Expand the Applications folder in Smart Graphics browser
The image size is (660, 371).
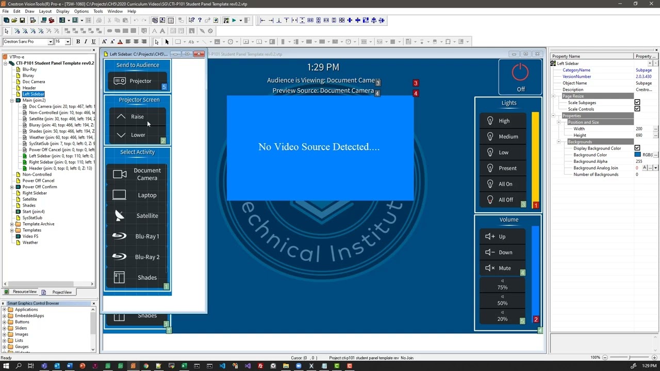4,310
